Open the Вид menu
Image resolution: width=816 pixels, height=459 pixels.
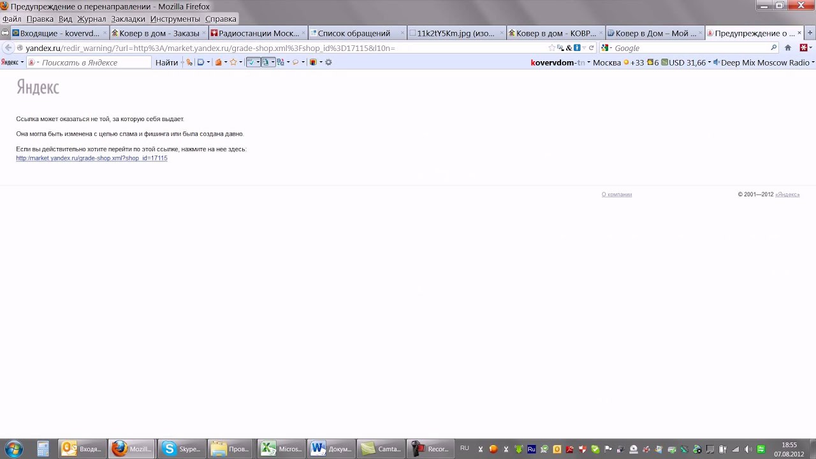point(65,19)
